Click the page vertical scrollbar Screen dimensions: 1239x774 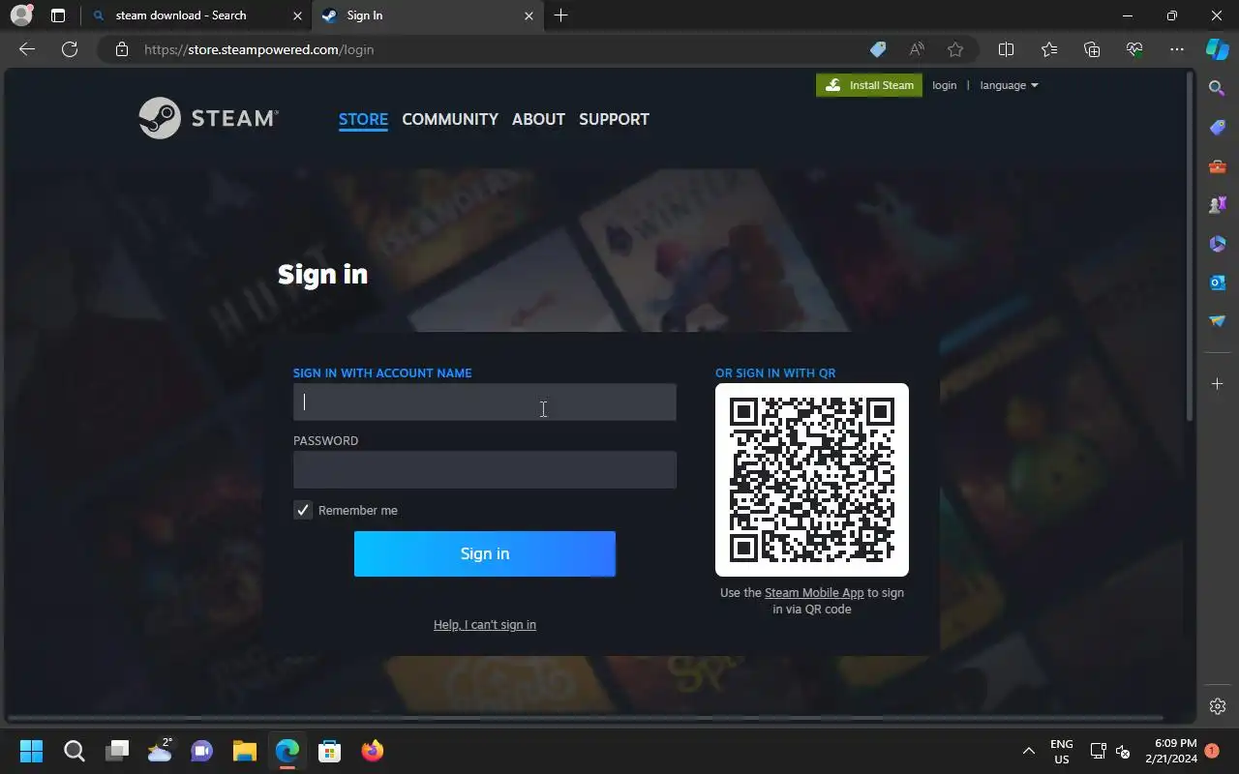click(1191, 247)
